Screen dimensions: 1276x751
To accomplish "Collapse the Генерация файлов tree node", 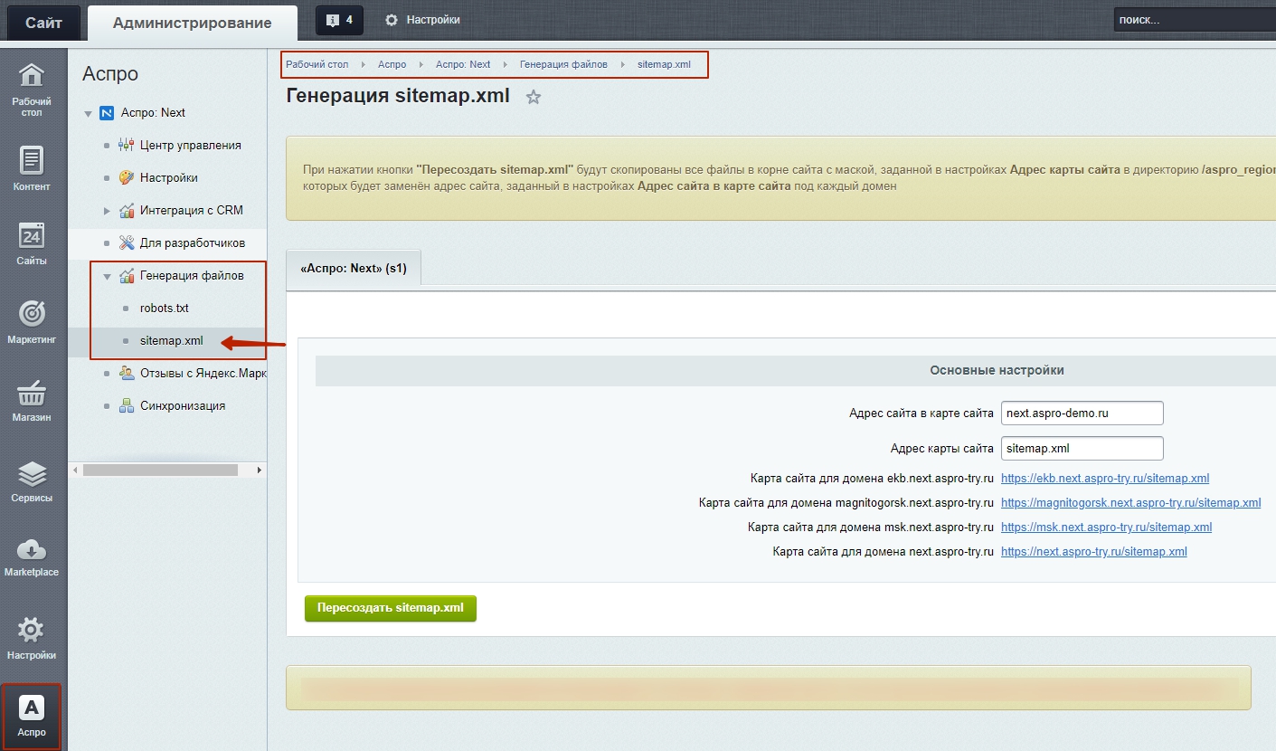I will point(107,277).
